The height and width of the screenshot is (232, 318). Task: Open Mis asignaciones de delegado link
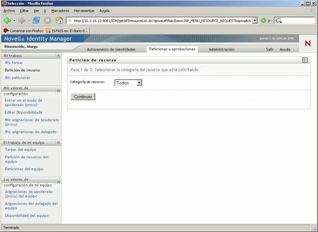[31, 132]
